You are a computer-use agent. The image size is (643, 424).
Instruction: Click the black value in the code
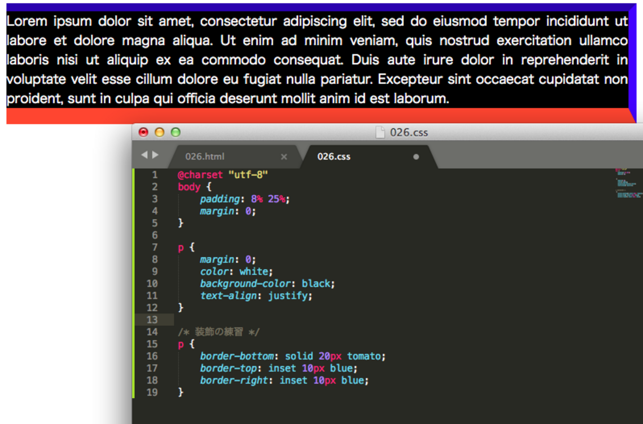pos(316,283)
